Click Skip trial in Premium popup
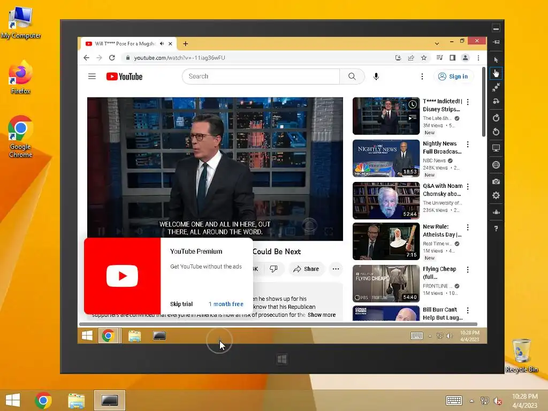Screen dimensions: 548x411 click(x=181, y=304)
